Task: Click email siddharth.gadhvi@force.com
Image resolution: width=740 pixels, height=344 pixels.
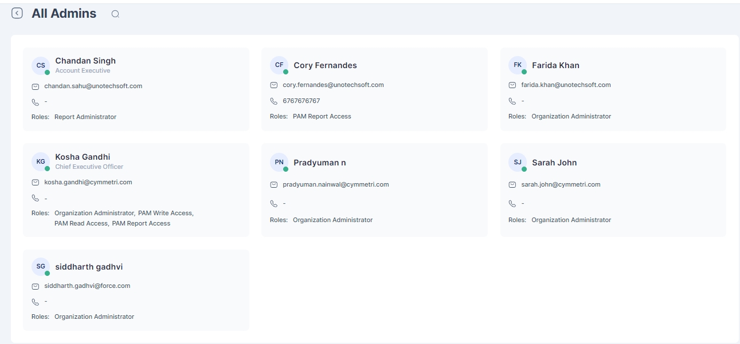Action: click(x=87, y=286)
